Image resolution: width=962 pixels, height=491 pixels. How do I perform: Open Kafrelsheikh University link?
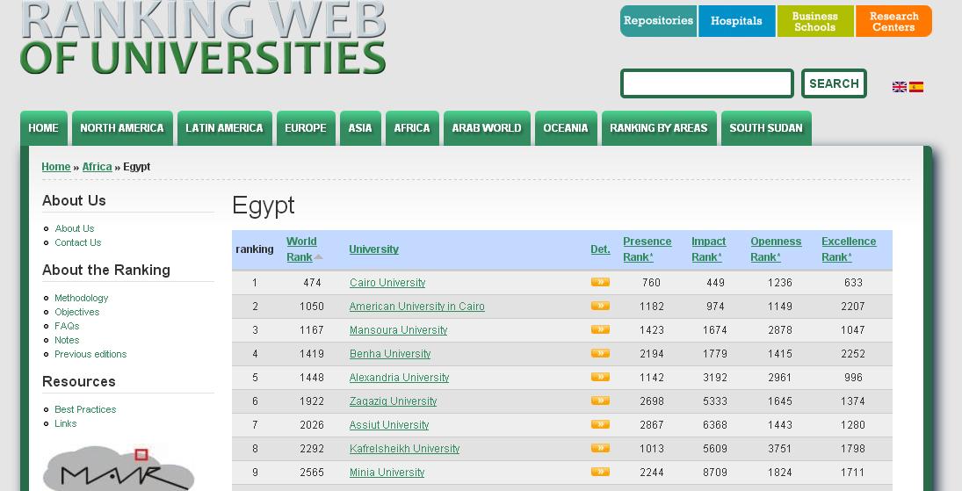(x=404, y=449)
